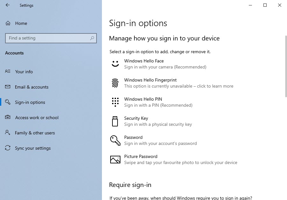Click the Windows Hello Face smiley icon
The width and height of the screenshot is (287, 200).
point(115,64)
